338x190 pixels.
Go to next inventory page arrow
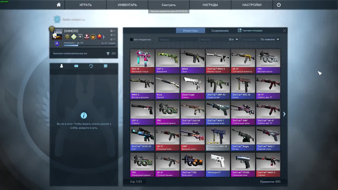coord(284,114)
